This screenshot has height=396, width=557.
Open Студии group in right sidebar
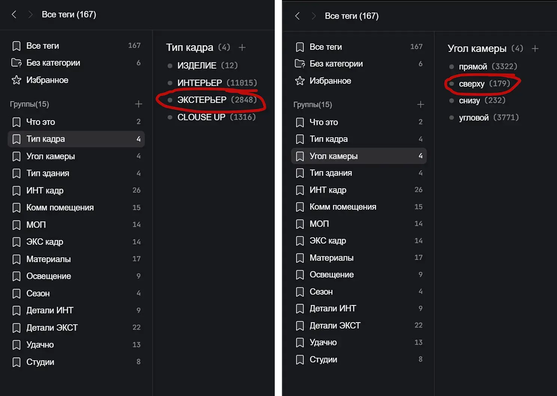pos(323,359)
